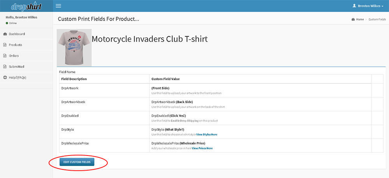Follow the View Styles Here link
The height and width of the screenshot is (178, 389).
[207, 135]
